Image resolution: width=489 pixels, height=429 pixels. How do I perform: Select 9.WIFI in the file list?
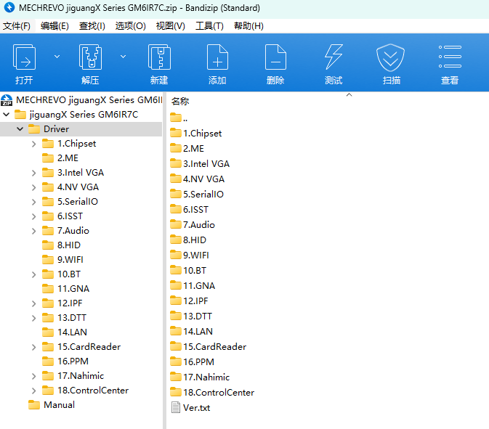pyautogui.click(x=190, y=256)
